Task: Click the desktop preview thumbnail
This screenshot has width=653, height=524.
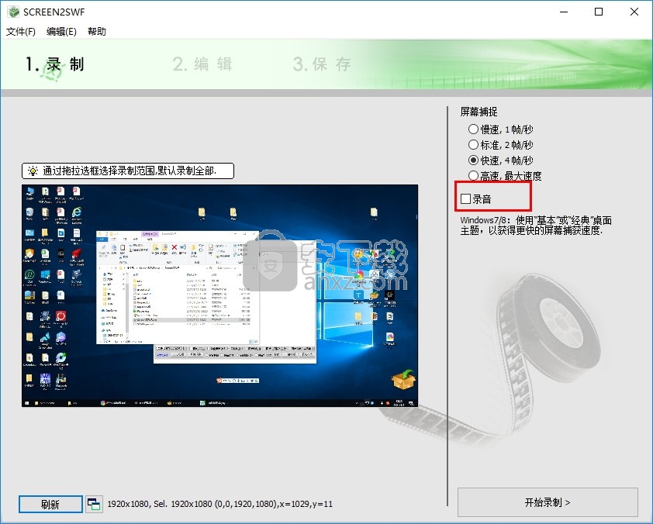Action: pyautogui.click(x=219, y=295)
